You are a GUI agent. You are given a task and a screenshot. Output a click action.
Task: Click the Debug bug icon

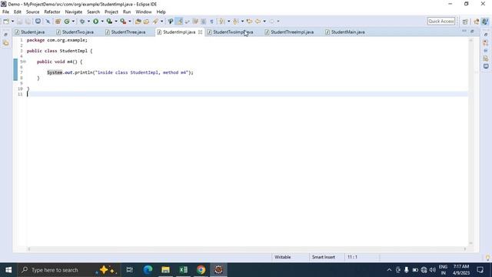(82, 22)
